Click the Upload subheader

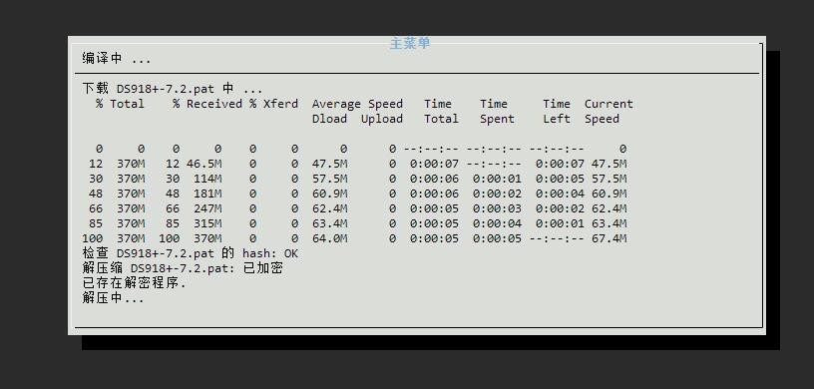pos(381,119)
